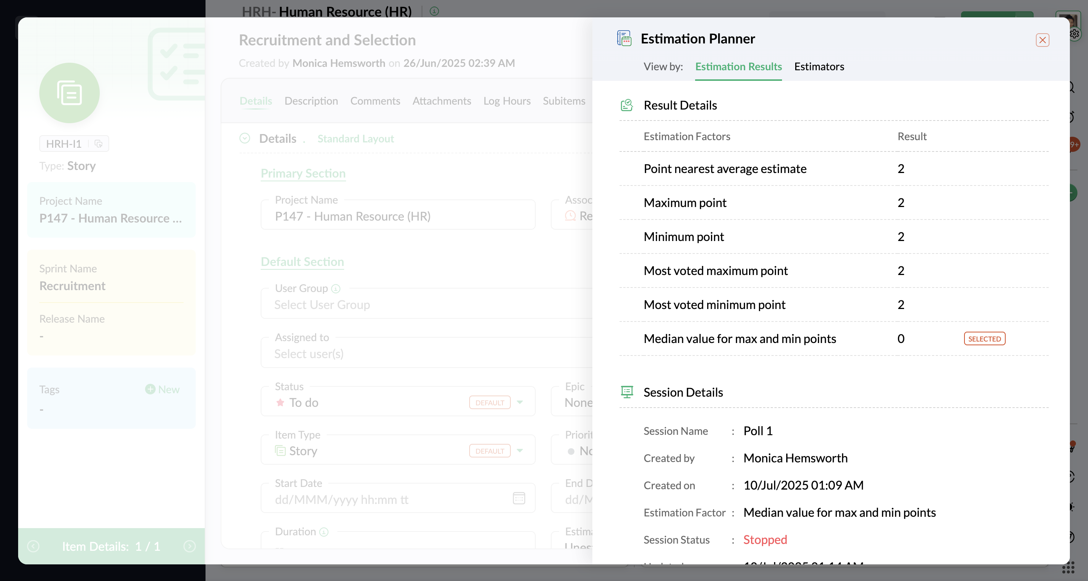Screen dimensions: 1088x581
Task: Click the Start Date input field
Action: click(x=398, y=499)
